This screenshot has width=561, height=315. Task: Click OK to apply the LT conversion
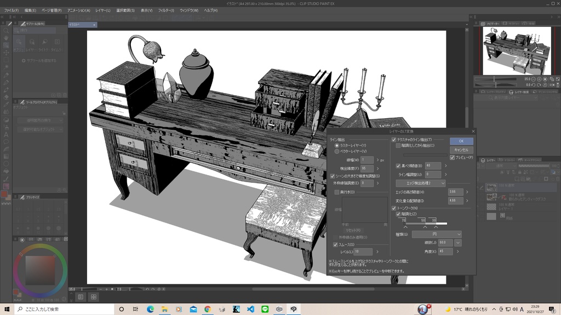pyautogui.click(x=461, y=141)
